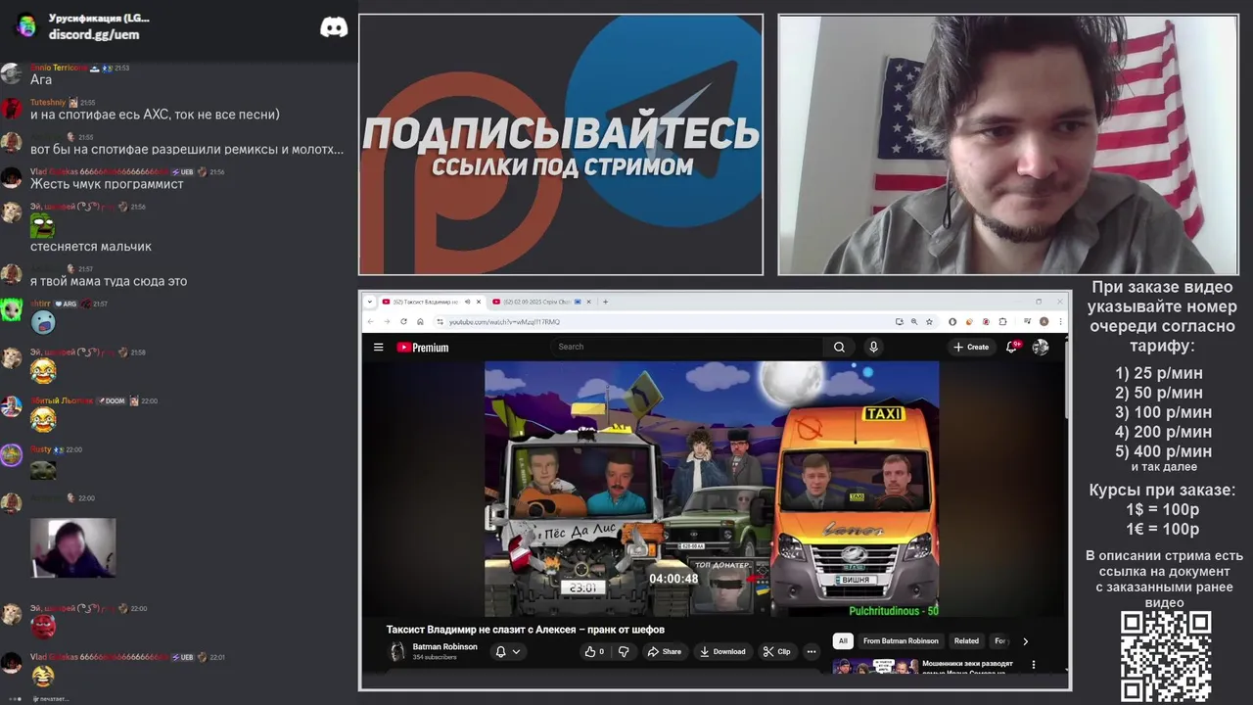Open Batman Robinson channel name link
1253x705 pixels.
444,646
